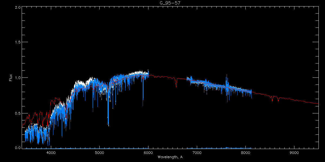Click the y-axis value 1.5

coord(18,42)
